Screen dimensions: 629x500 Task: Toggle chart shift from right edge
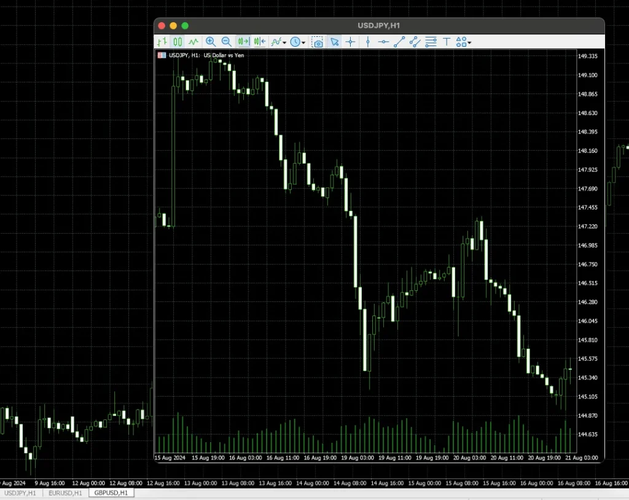point(259,42)
